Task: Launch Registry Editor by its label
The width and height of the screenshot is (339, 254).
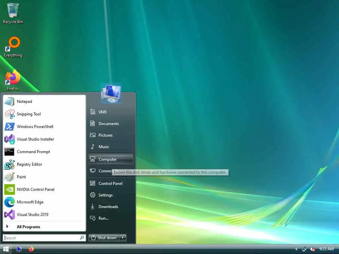Action: pyautogui.click(x=29, y=164)
